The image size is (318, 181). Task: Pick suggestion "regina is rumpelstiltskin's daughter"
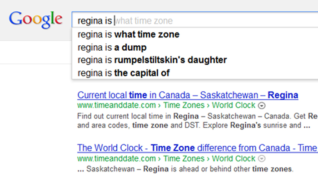(152, 60)
